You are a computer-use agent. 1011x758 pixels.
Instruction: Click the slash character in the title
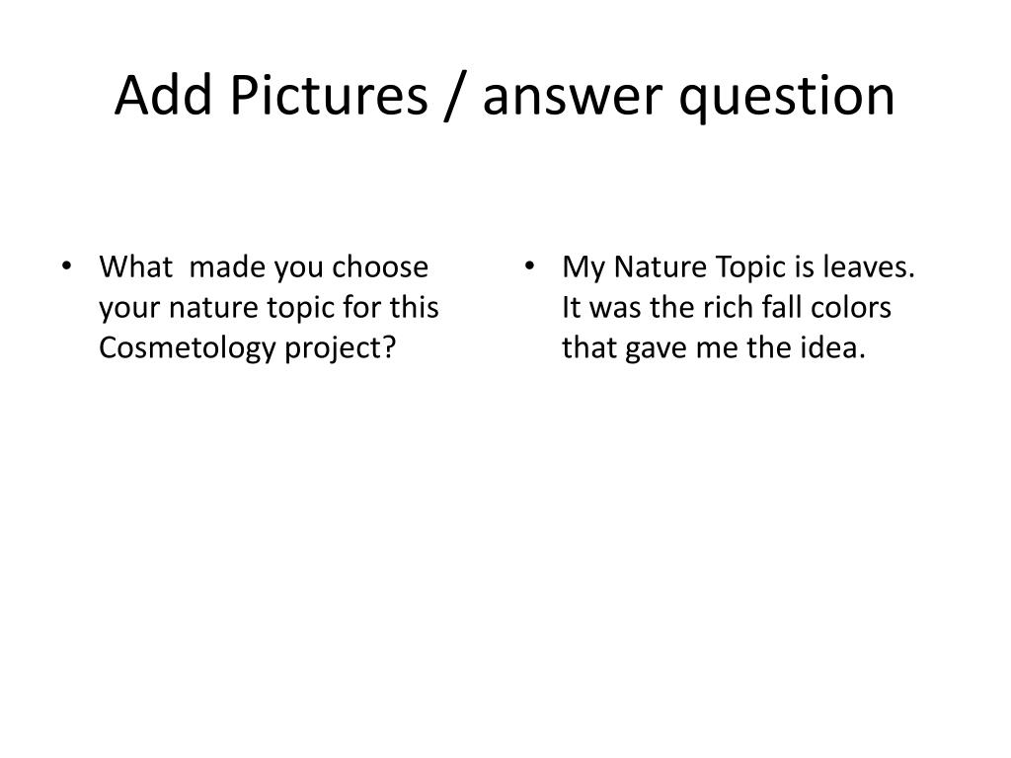455,97
